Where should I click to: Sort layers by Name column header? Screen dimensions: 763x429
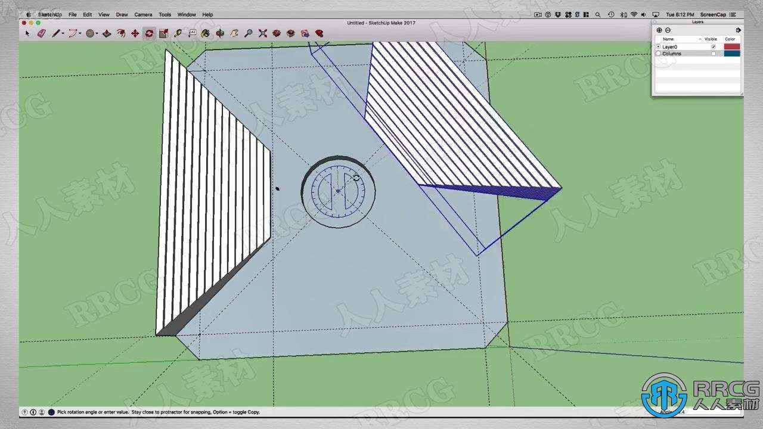tap(668, 39)
